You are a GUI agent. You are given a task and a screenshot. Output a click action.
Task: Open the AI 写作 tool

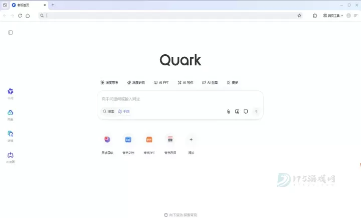pos(186,82)
